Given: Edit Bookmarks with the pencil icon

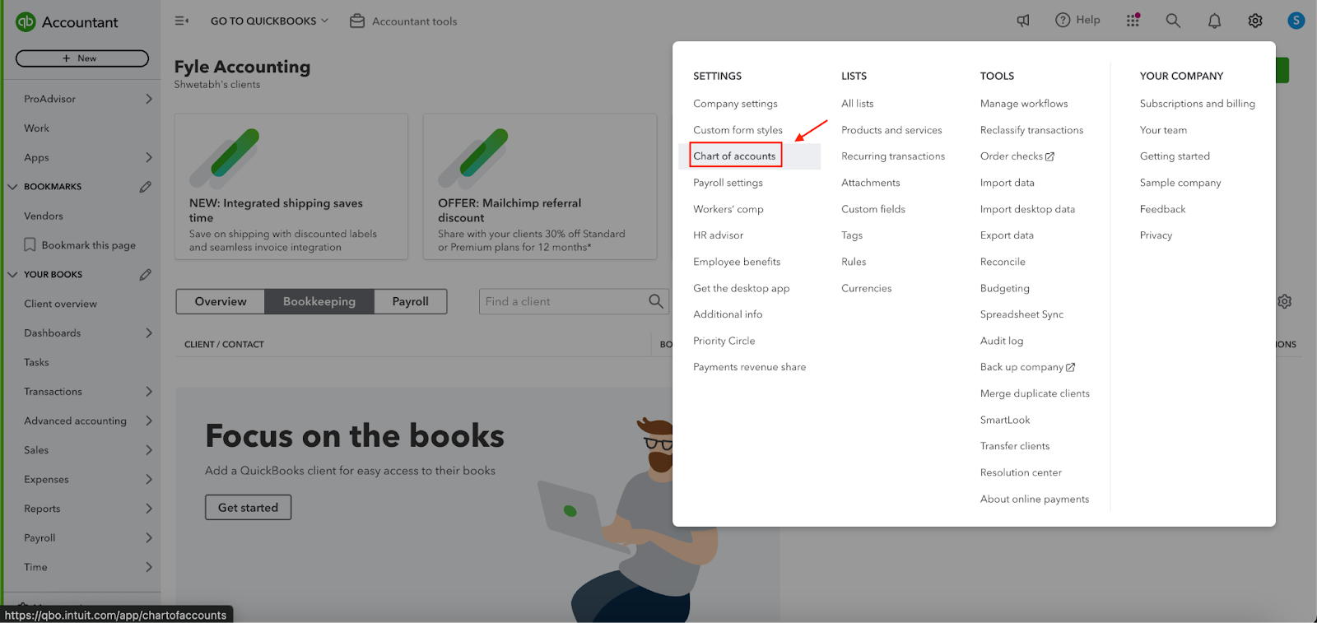Looking at the screenshot, I should tap(146, 187).
